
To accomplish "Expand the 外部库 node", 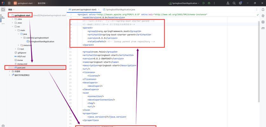I will tap(10, 71).
